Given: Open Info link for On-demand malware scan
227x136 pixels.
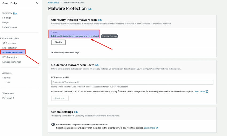Looking at the screenshot, I should (x=97, y=65).
